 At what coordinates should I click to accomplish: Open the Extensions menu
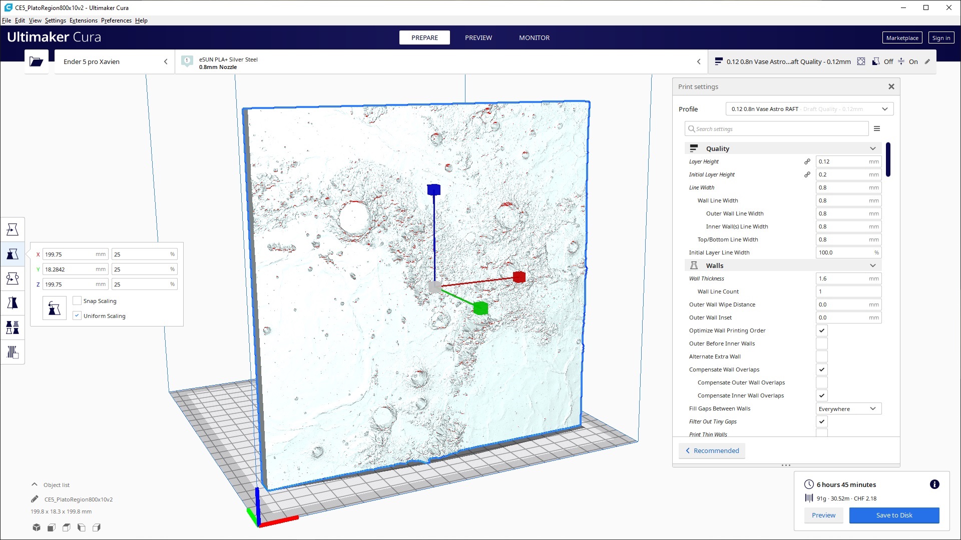tap(84, 20)
